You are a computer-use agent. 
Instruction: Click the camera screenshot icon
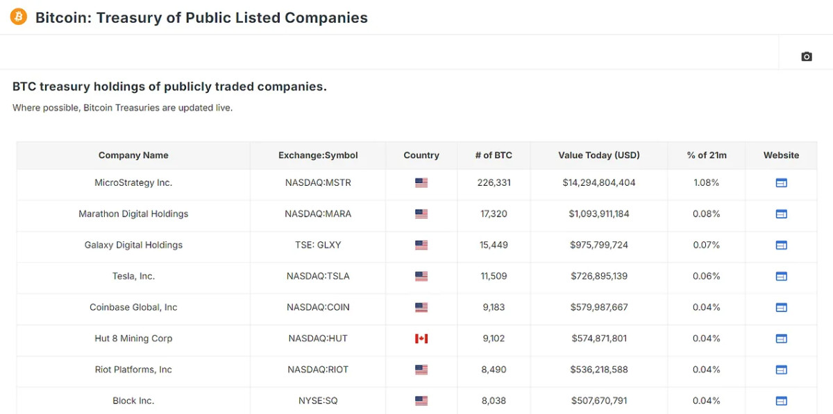(x=806, y=56)
